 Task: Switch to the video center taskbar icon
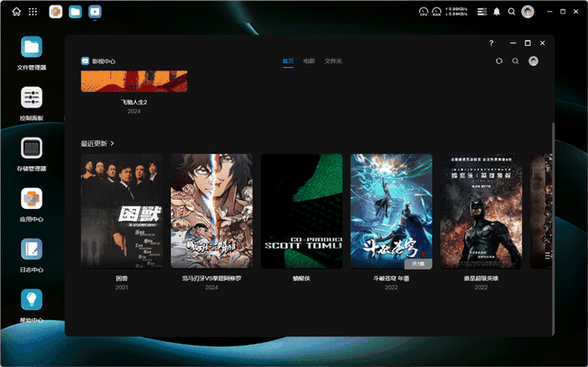click(95, 12)
